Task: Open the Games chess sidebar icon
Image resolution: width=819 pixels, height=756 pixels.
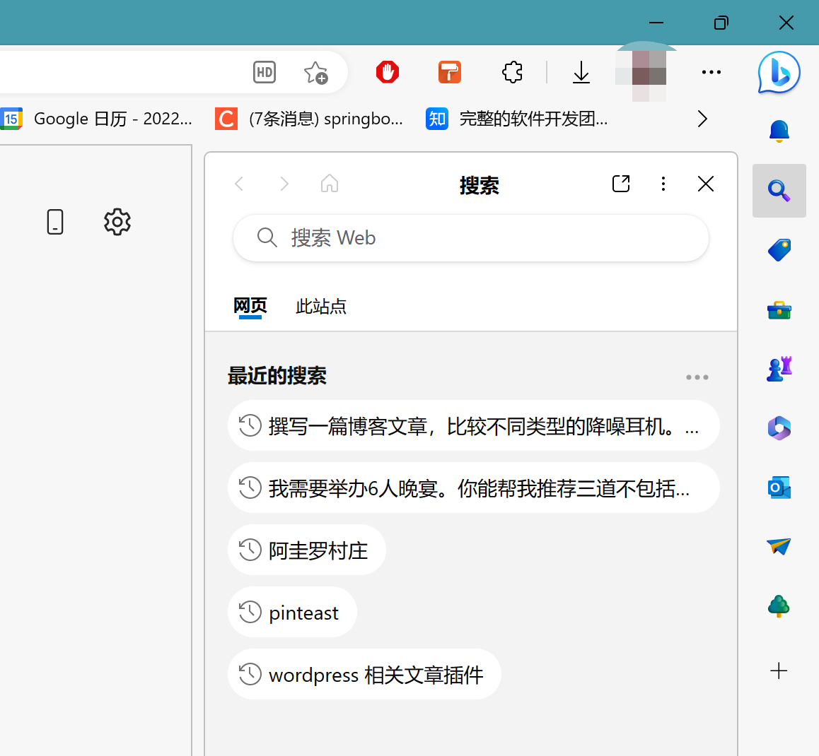Action: (779, 369)
